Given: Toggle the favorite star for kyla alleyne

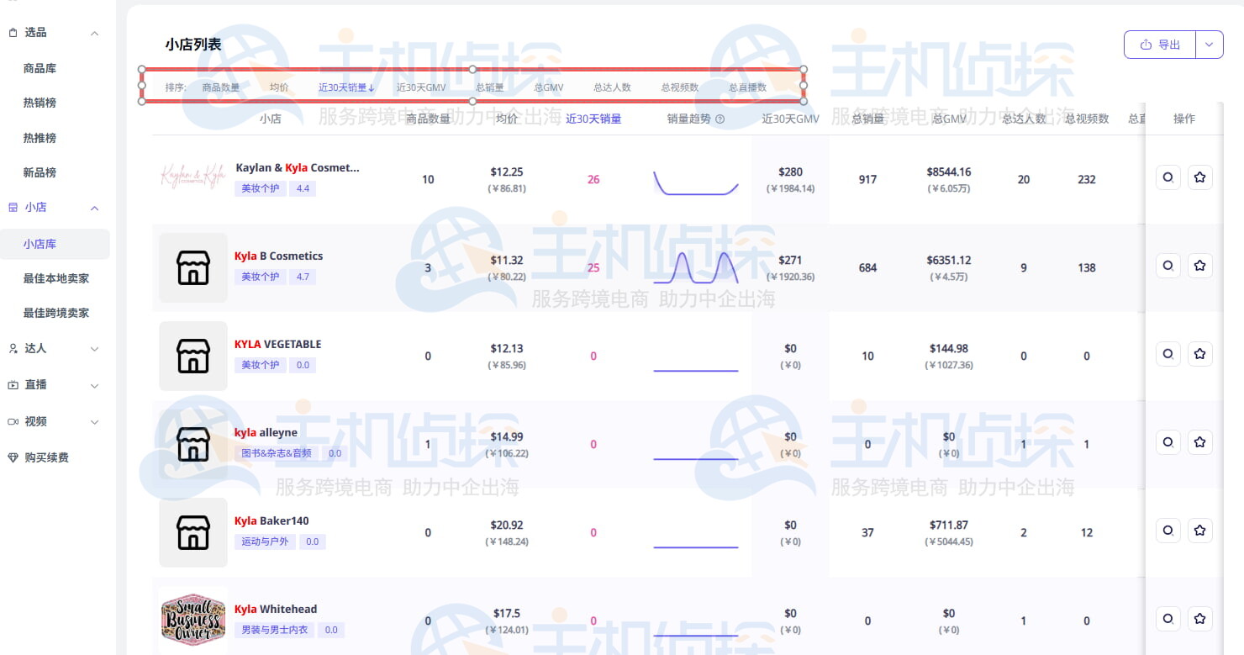Looking at the screenshot, I should coord(1199,442).
